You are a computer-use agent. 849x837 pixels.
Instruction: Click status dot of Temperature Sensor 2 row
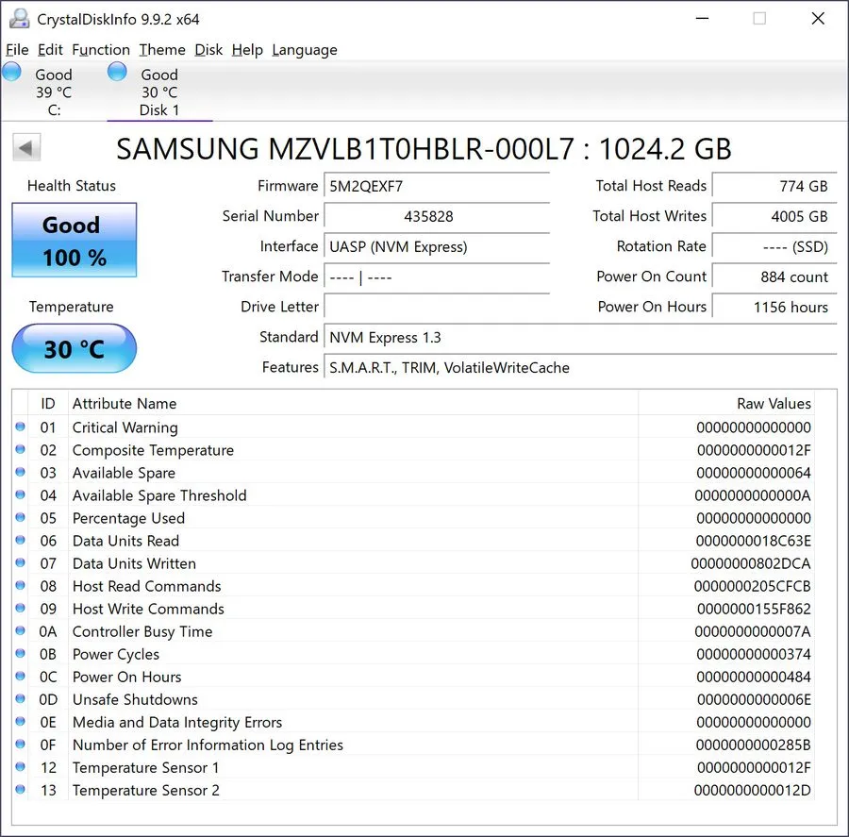click(x=20, y=790)
